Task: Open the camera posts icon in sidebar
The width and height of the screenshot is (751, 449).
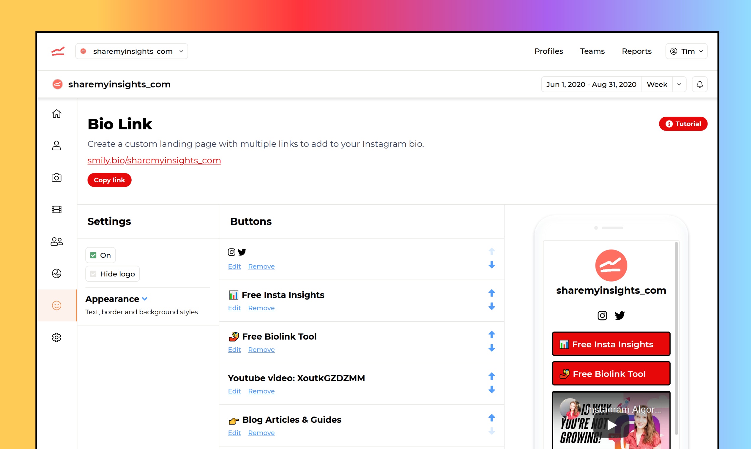Action: tap(56, 178)
